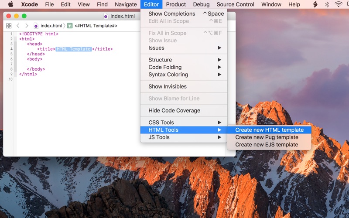Click the opening <head> tag
Screen dimensions: 349x218
click(x=34, y=44)
